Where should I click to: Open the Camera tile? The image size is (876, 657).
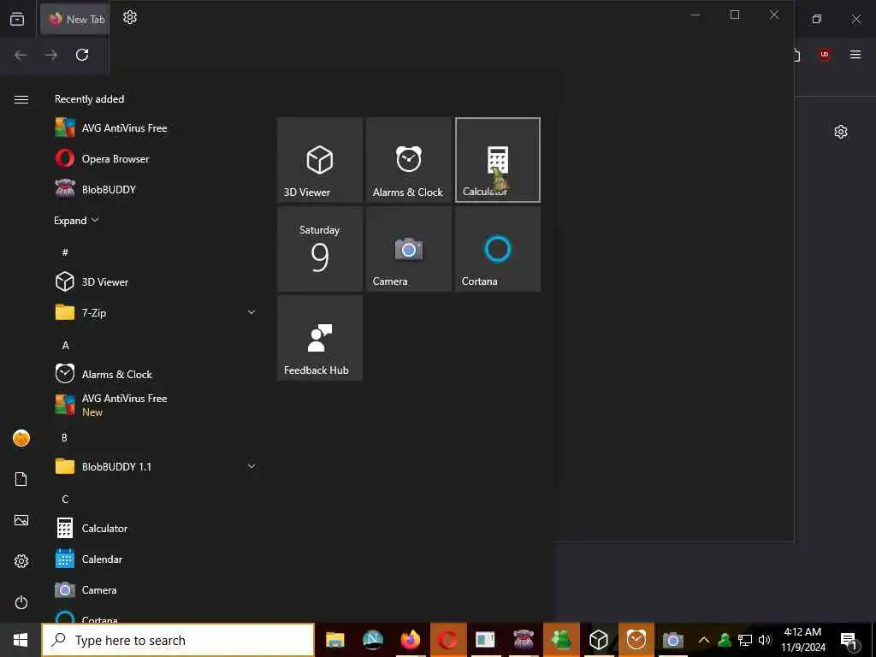408,249
